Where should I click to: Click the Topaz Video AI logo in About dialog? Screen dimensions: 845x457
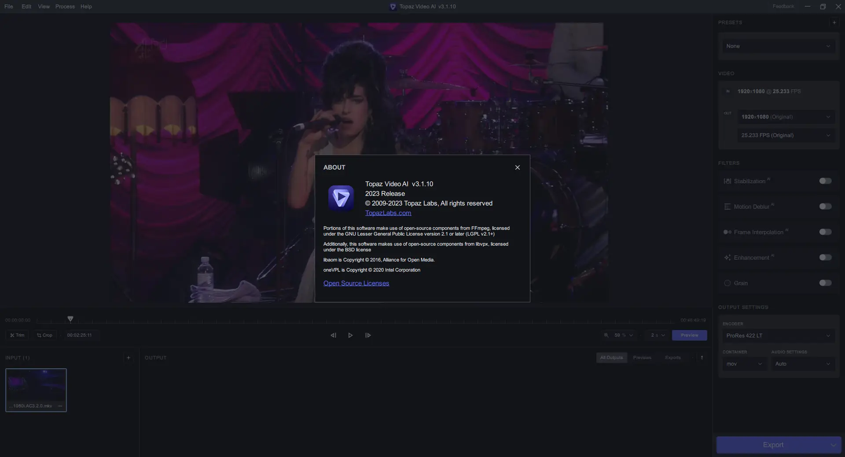pos(341,198)
